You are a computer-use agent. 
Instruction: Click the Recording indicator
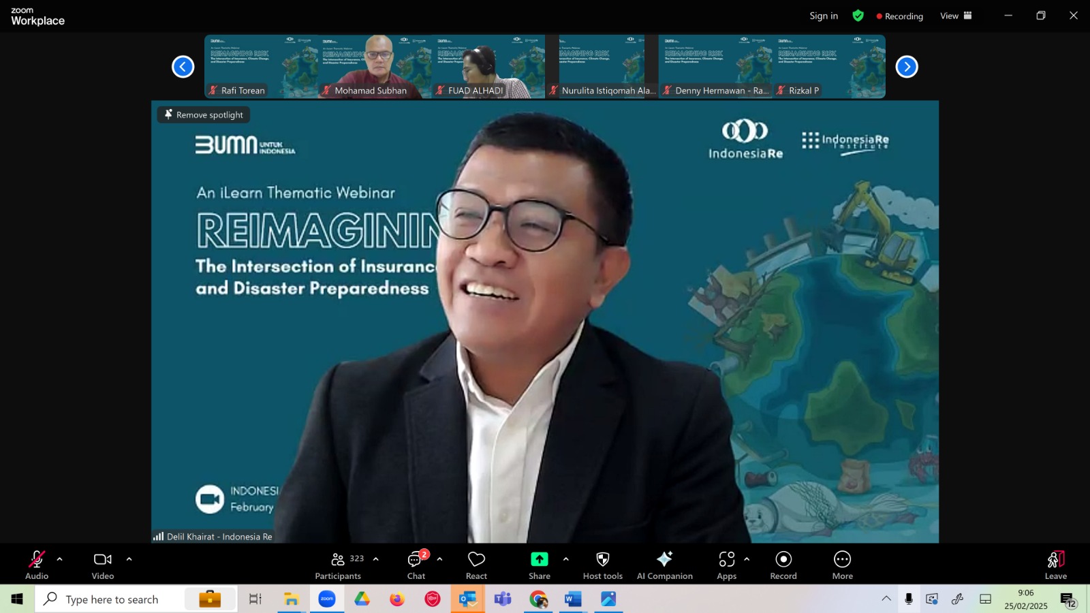pyautogui.click(x=900, y=16)
